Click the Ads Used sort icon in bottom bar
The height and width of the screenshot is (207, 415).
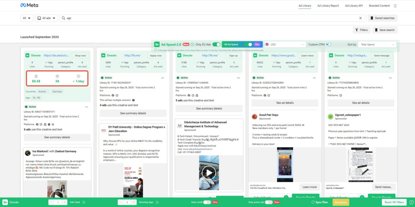pos(84,202)
